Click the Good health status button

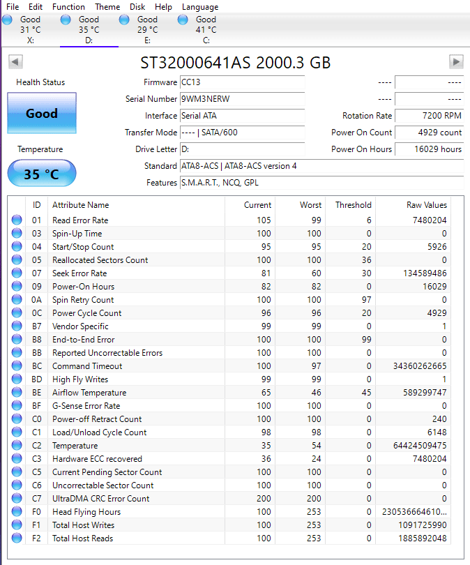(x=42, y=113)
